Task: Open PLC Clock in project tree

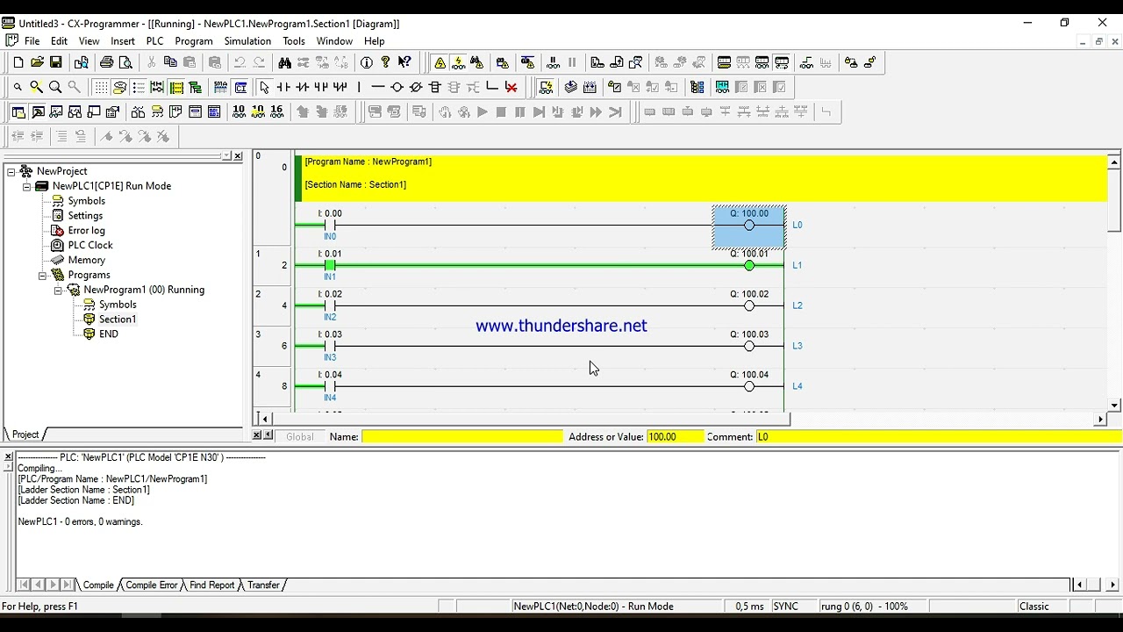Action: pos(90,246)
